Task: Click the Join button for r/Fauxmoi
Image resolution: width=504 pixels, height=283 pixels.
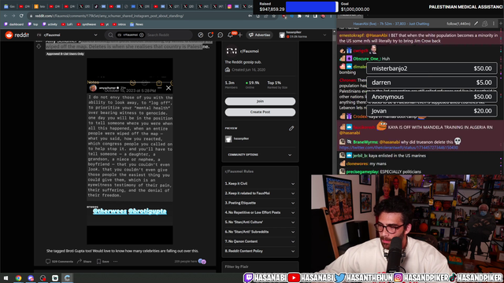Action: (x=260, y=101)
